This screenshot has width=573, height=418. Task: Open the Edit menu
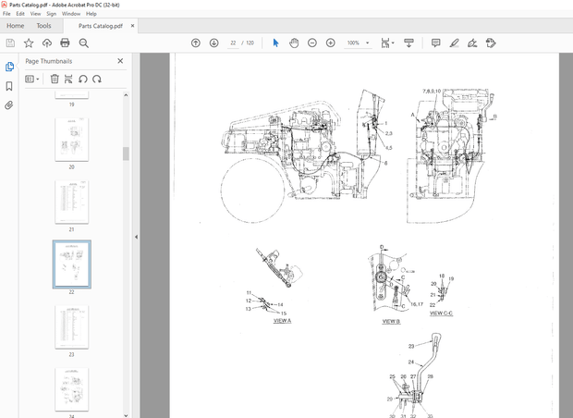pyautogui.click(x=20, y=14)
